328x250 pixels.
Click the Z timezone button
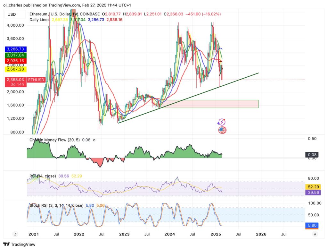pos(15,234)
